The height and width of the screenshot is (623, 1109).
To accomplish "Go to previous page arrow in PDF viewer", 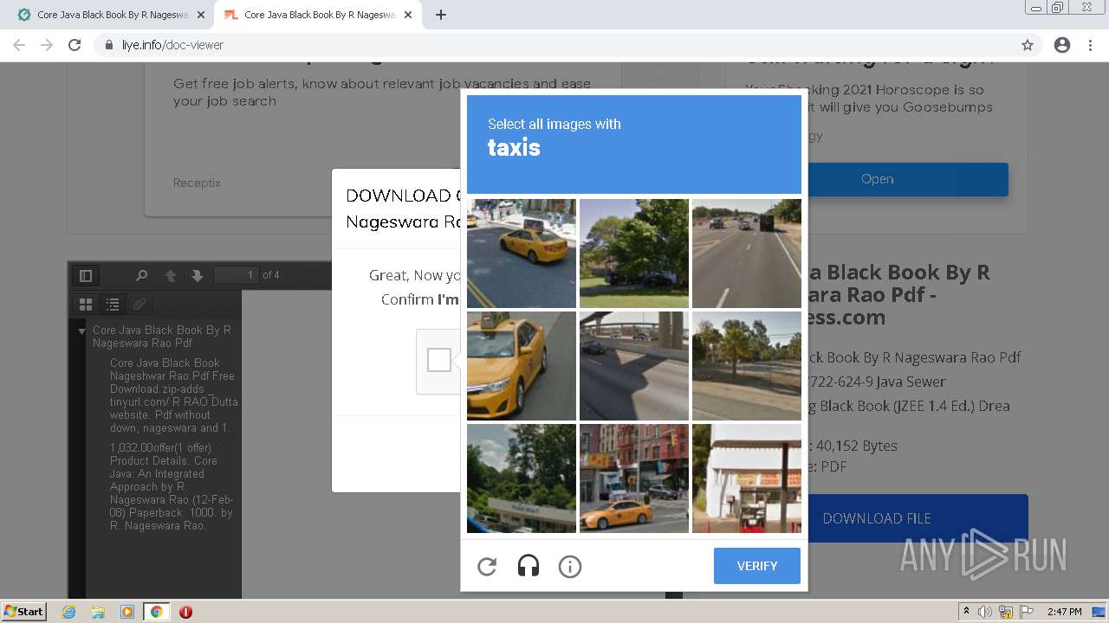I will click(171, 275).
